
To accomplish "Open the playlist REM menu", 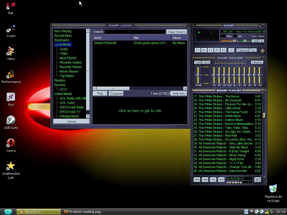I will point(205,179).
